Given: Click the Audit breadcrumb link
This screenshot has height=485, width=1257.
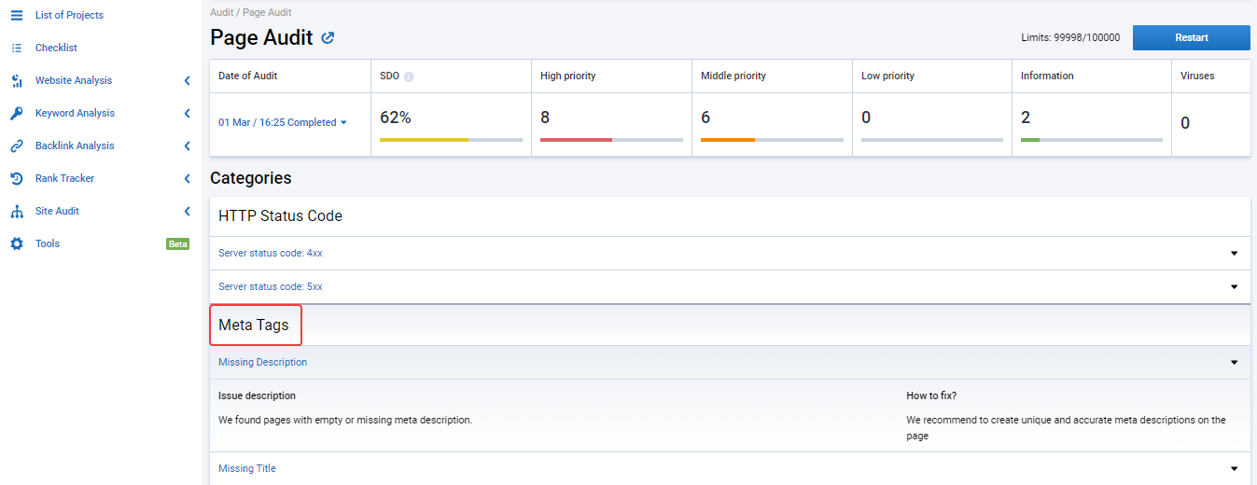Looking at the screenshot, I should coord(221,13).
